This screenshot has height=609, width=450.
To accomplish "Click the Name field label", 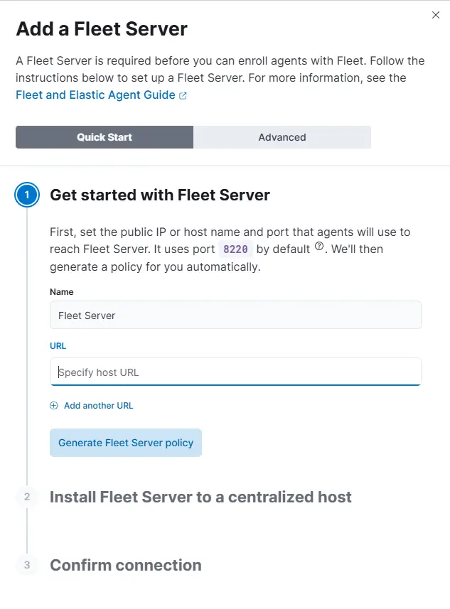I will (61, 291).
